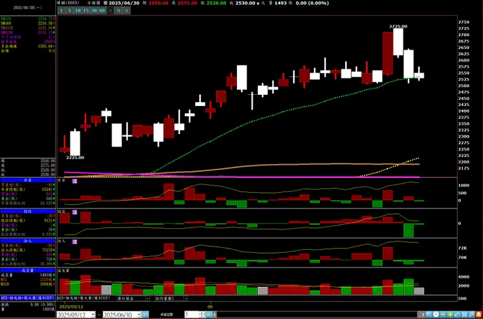Click the header high price 2575.00

coord(187,3)
